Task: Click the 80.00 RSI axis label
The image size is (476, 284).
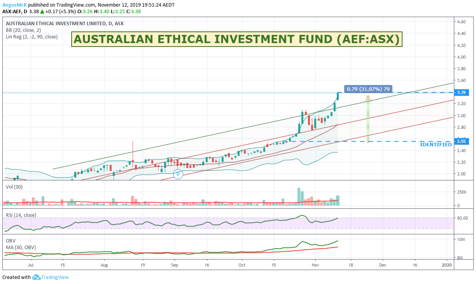Action: (462, 218)
